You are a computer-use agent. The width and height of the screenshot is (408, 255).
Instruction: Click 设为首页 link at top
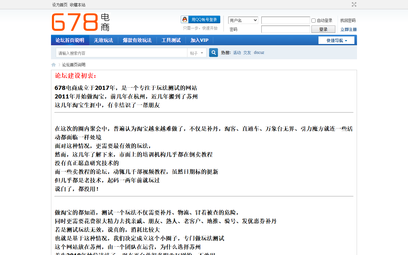60,5
